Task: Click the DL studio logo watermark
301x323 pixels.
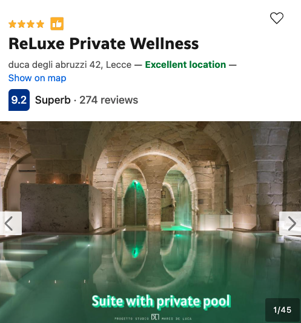Action: 155,317
